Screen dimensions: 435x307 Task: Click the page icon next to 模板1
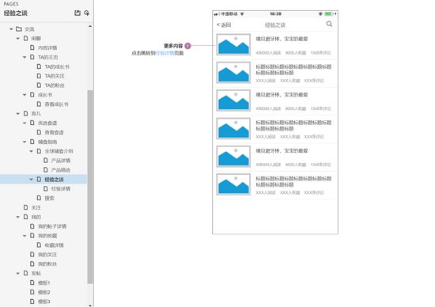[32, 282]
